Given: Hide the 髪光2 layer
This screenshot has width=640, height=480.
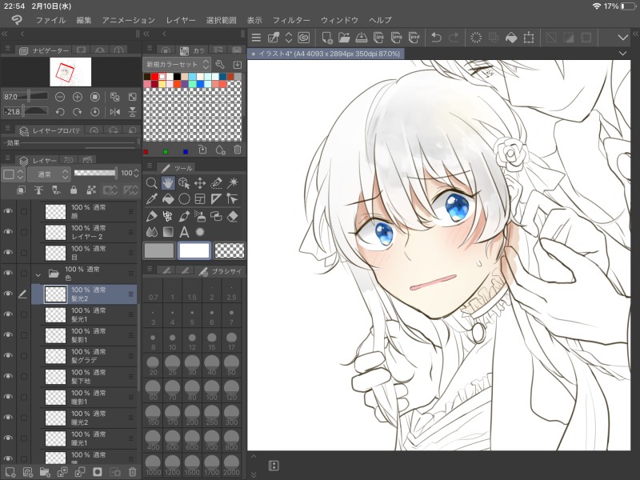Looking at the screenshot, I should pos(8,294).
